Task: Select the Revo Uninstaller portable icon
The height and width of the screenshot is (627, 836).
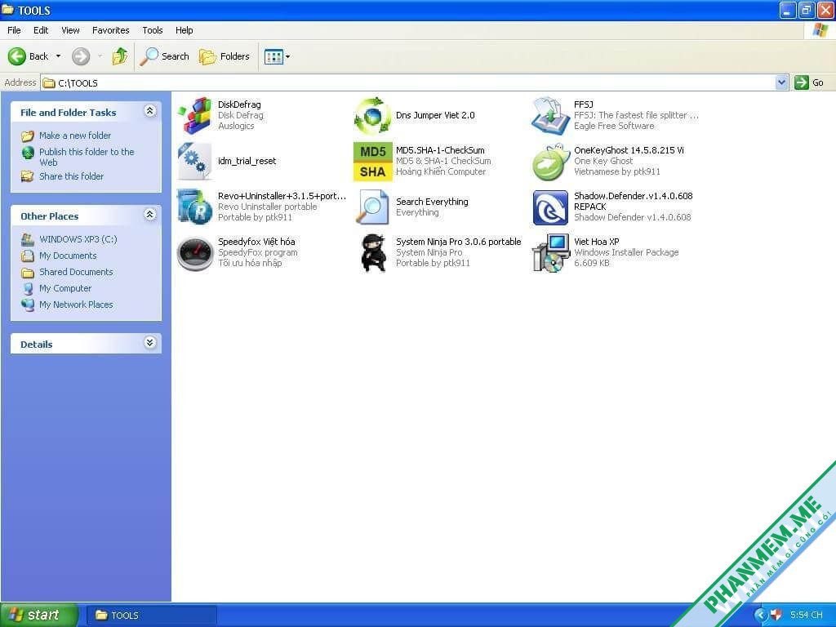Action: [194, 207]
